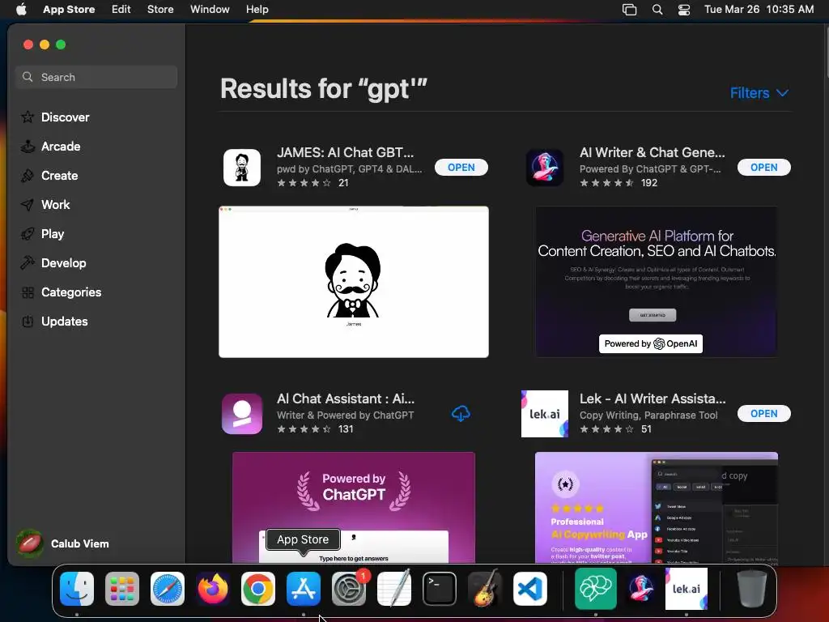
Task: Launch Safari from the Dock
Action: coord(168,589)
